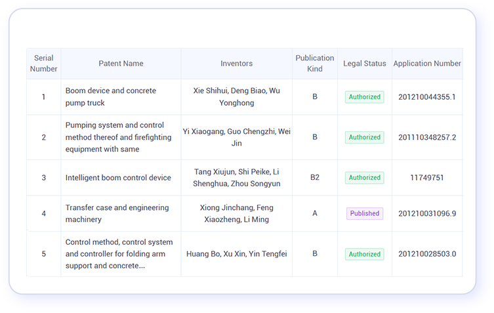This screenshot has width=494, height=313.
Task: Open patent 'Intelligent boom control device'
Action: [x=118, y=178]
